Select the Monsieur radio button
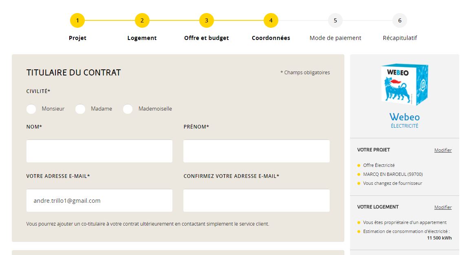This screenshot has height=255, width=467. click(31, 109)
